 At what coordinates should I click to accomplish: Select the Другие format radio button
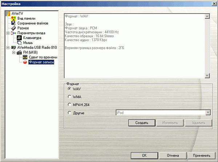tap(69, 113)
